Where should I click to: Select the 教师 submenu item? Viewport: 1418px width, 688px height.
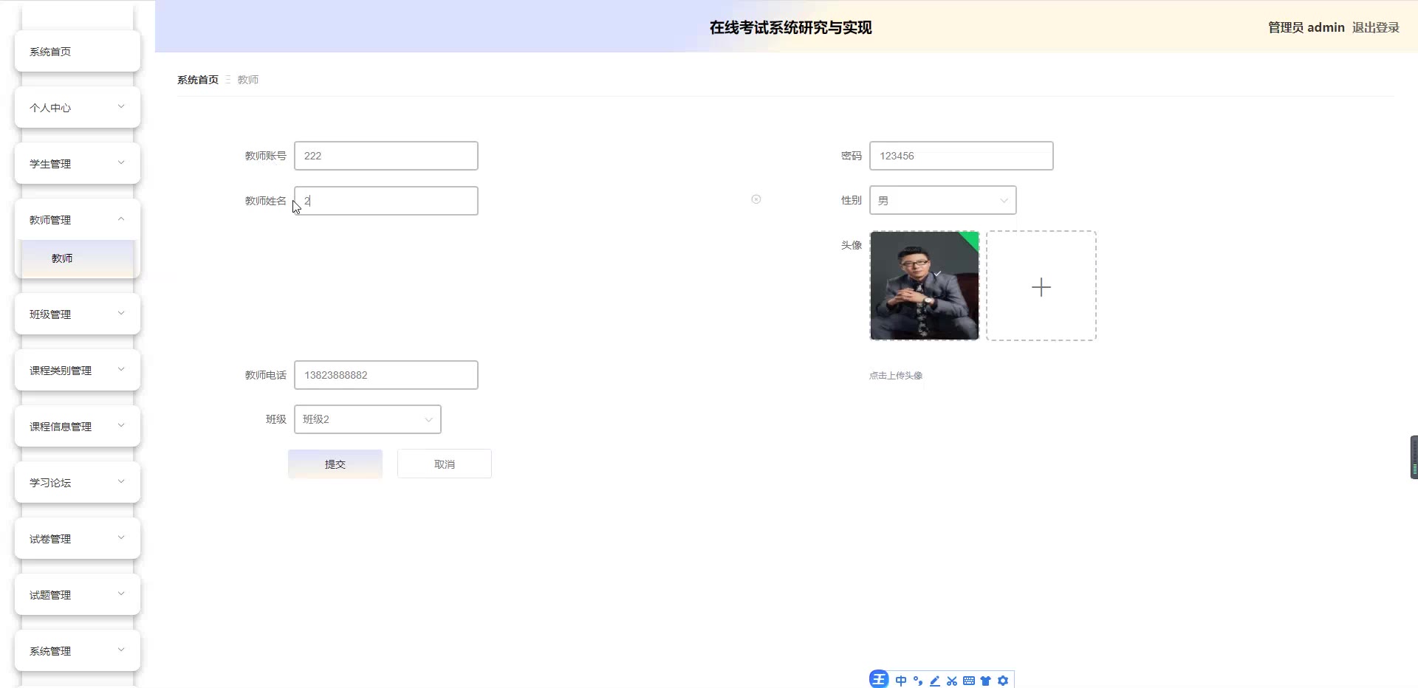coord(78,258)
